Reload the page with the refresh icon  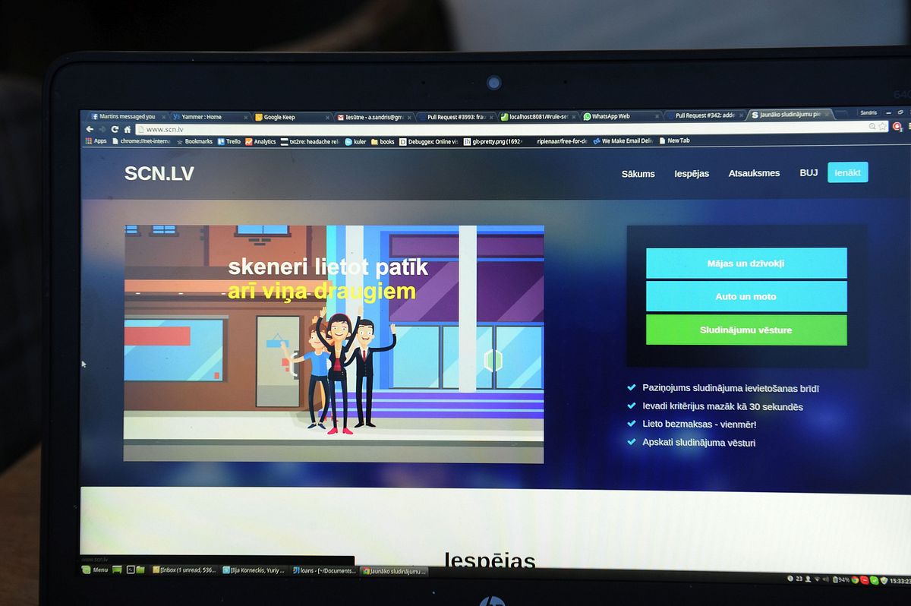pos(115,129)
